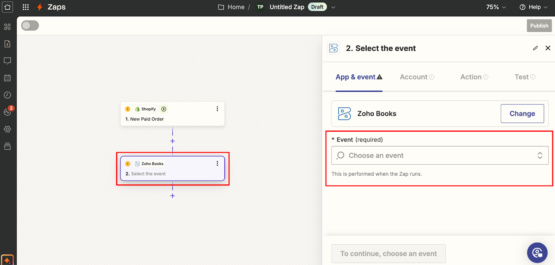
Task: Go to the Home breadcrumb link
Action: coord(236,7)
